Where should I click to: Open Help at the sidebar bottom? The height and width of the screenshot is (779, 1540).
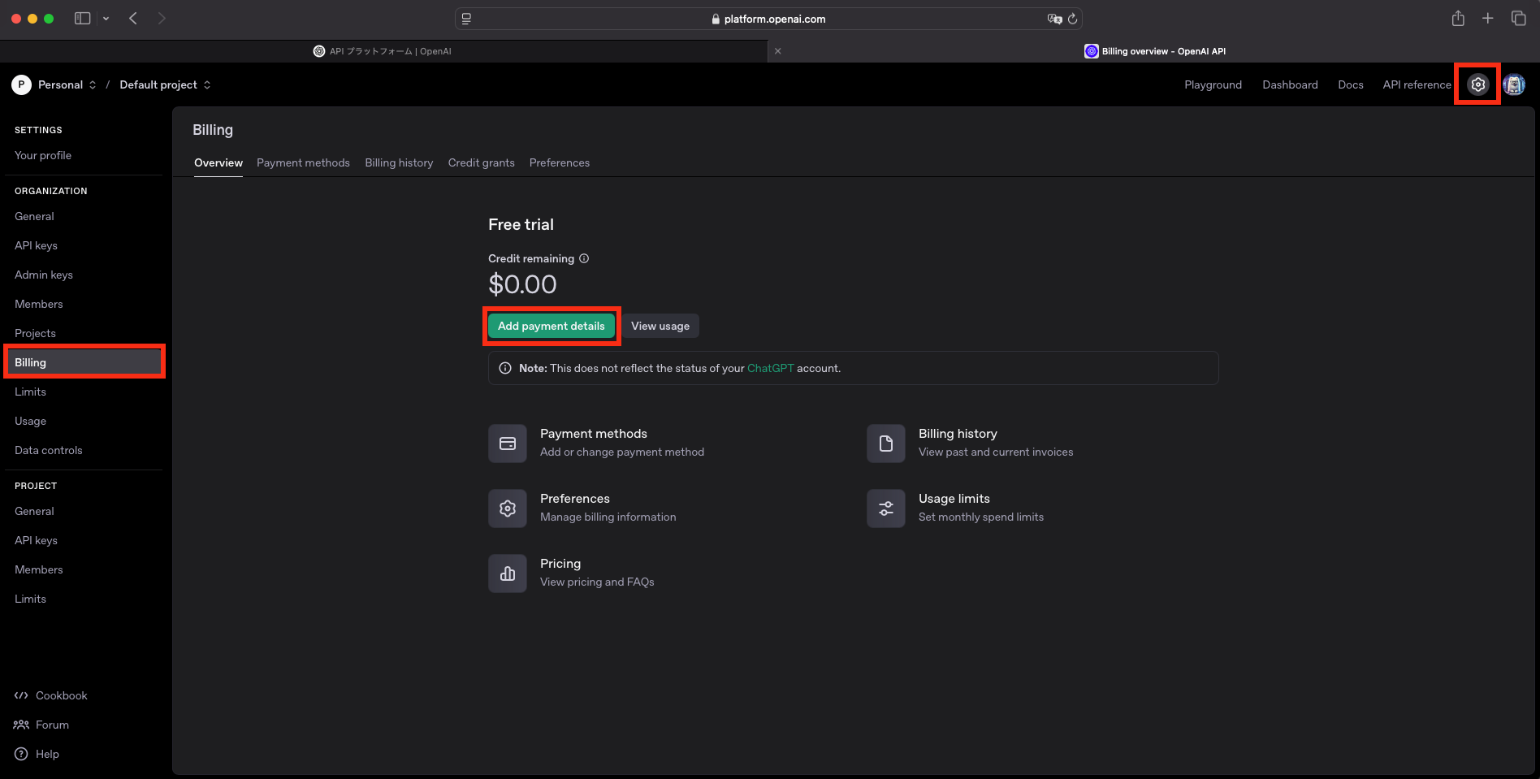[37, 754]
